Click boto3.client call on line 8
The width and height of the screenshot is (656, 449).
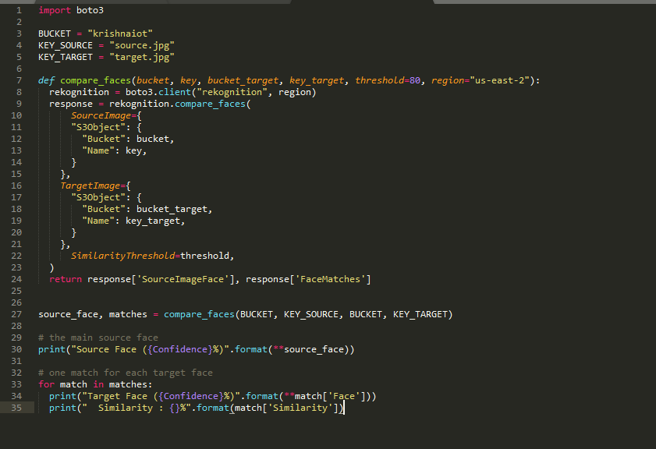158,92
